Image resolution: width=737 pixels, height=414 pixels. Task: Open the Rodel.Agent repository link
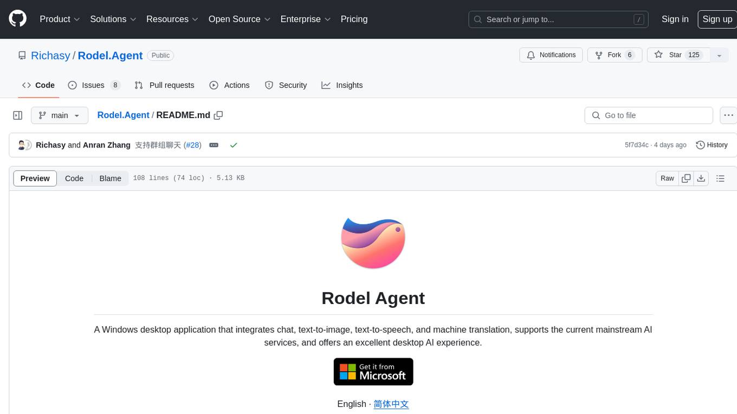[110, 55]
